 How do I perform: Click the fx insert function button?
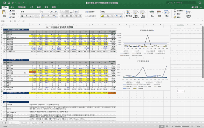[x=23, y=21]
